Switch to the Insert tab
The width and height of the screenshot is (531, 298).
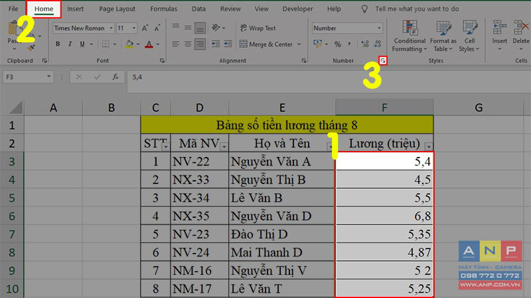pos(75,9)
